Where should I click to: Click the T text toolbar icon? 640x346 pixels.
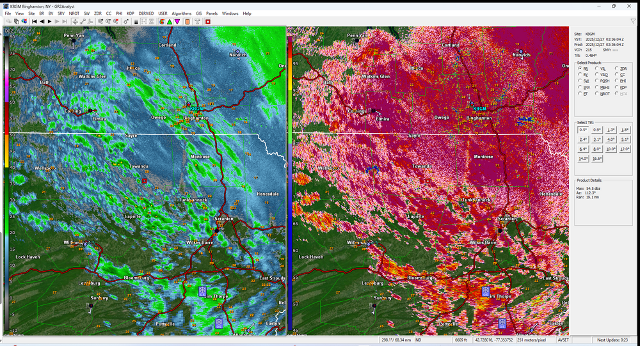(x=197, y=21)
